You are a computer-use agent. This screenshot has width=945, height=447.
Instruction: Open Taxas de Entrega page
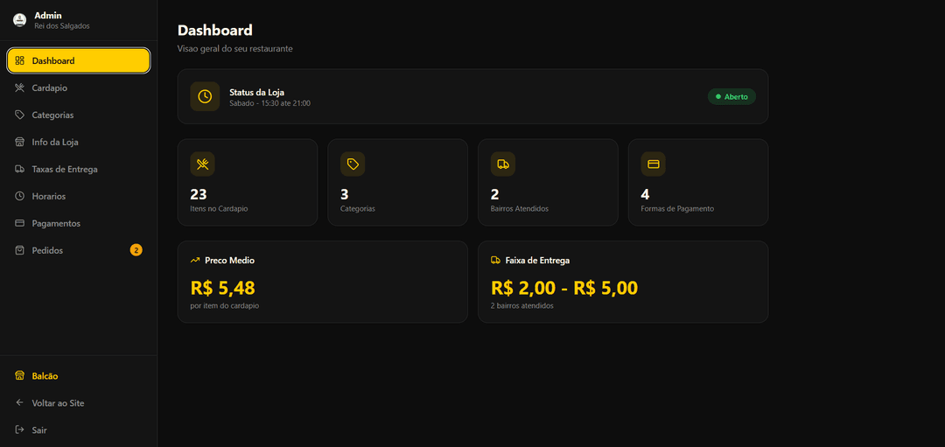click(65, 169)
